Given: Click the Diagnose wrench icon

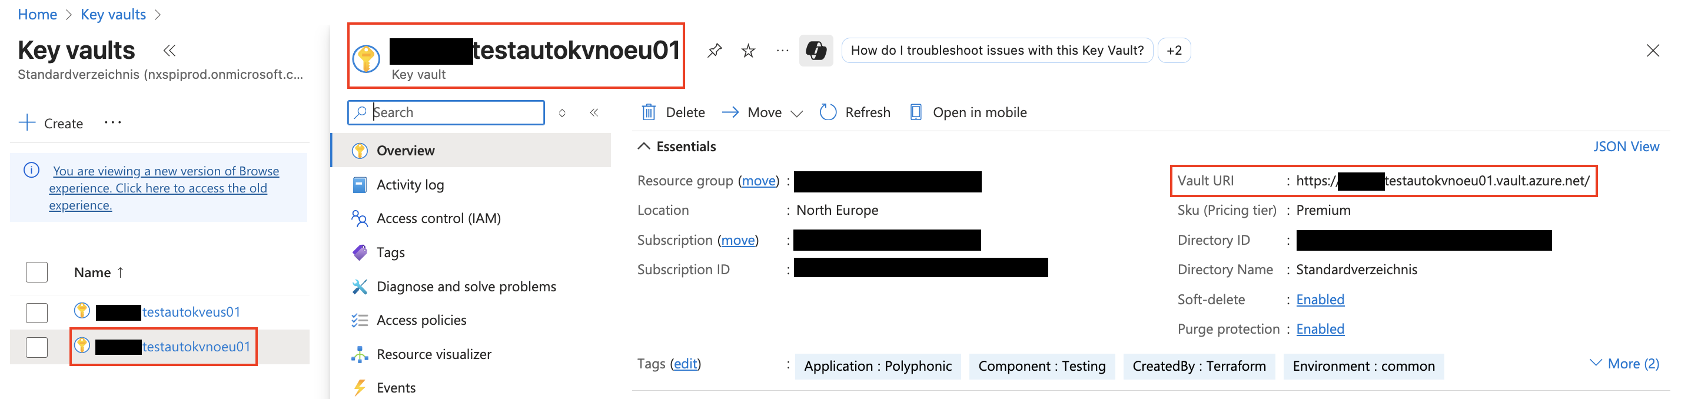Looking at the screenshot, I should 359,287.
